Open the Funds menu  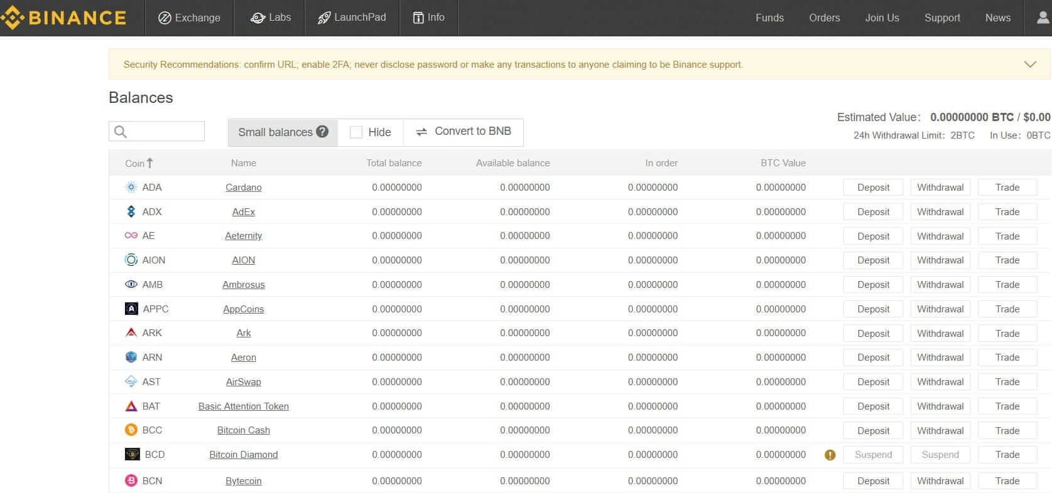(x=769, y=18)
